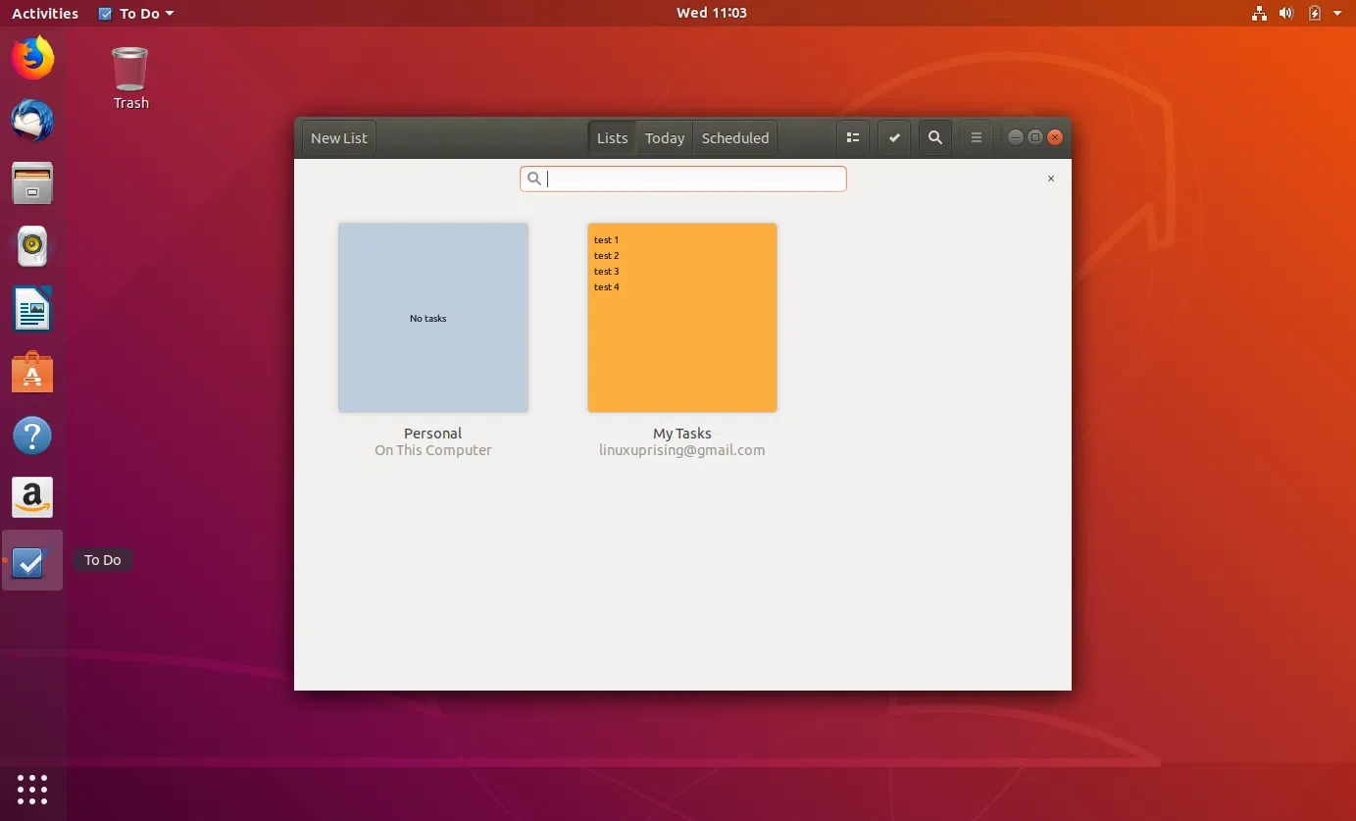
Task: Open the Scheduled tab
Action: (x=735, y=138)
